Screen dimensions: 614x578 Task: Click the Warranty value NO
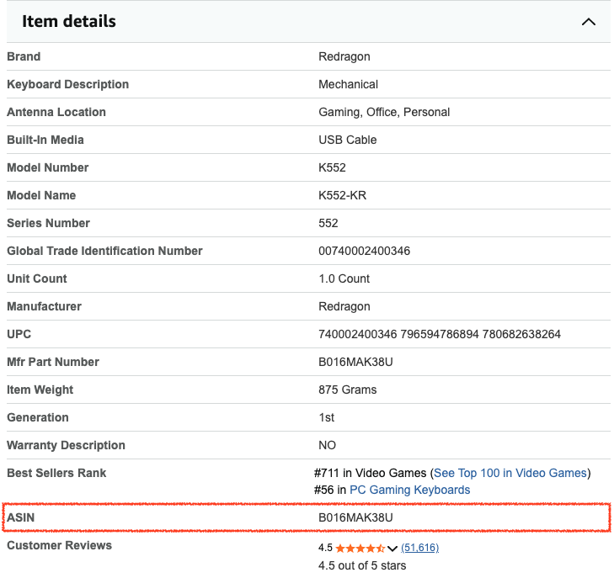tap(327, 445)
